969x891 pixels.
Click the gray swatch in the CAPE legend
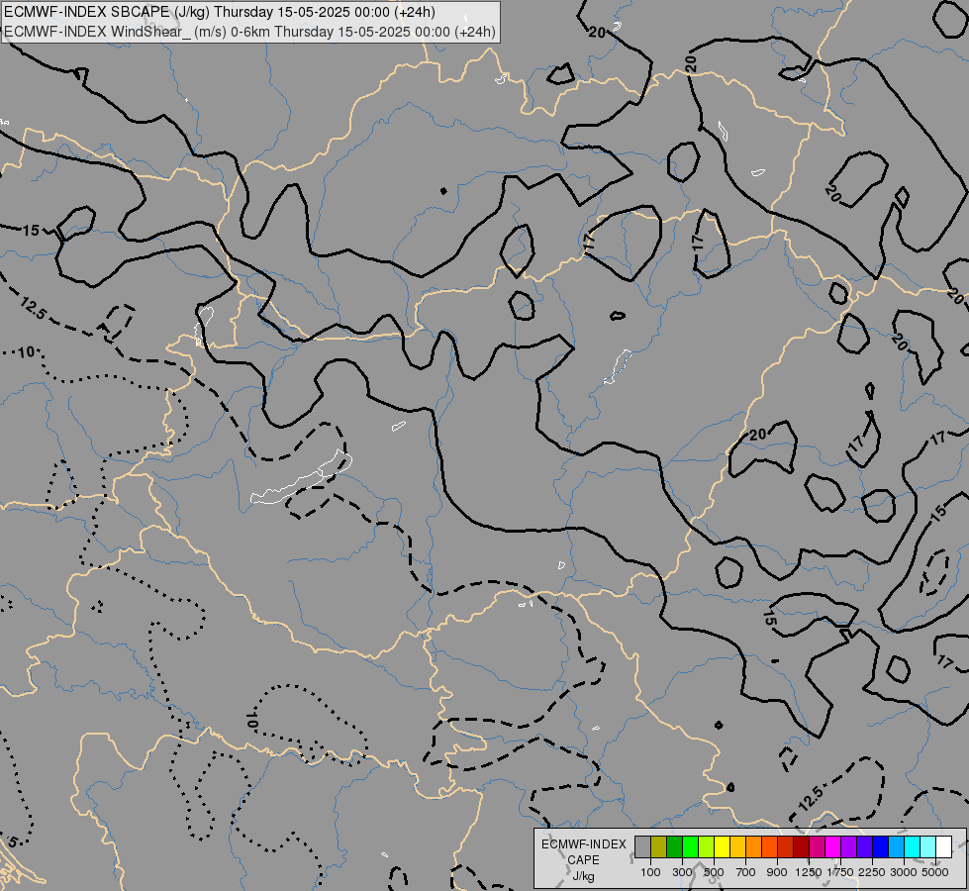(642, 846)
